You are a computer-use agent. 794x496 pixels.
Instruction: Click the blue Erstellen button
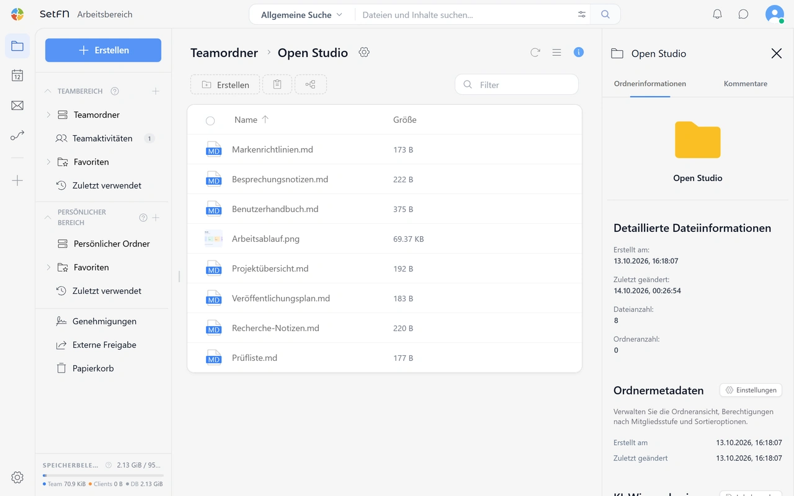click(103, 50)
